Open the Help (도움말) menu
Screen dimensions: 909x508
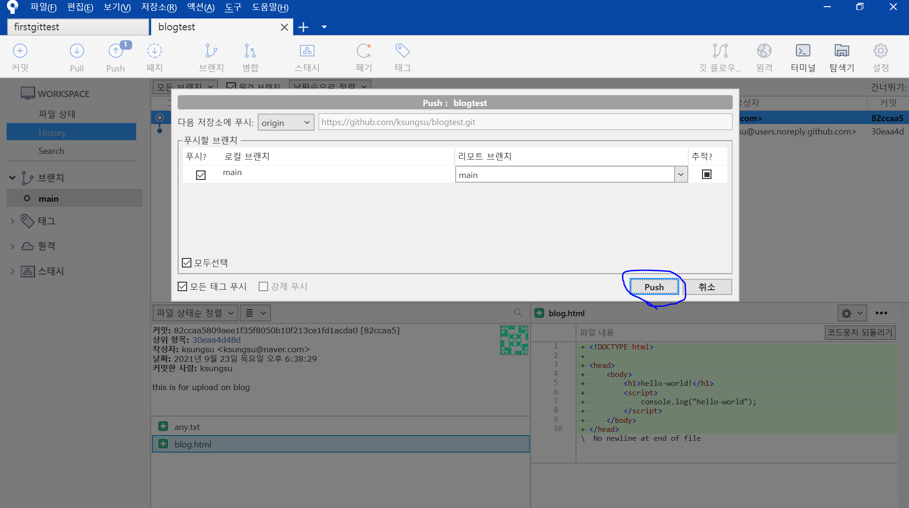tap(270, 7)
